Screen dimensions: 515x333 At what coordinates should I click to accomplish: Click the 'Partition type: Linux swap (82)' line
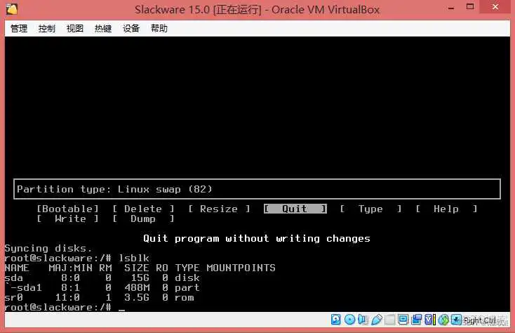pyautogui.click(x=114, y=189)
